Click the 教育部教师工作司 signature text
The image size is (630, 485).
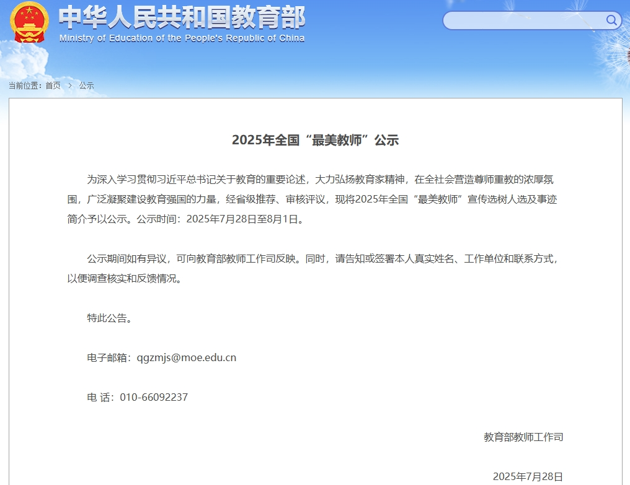pos(524,437)
